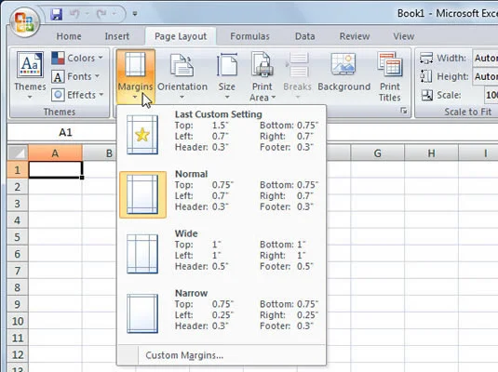Choose a sheet Background image

(344, 73)
